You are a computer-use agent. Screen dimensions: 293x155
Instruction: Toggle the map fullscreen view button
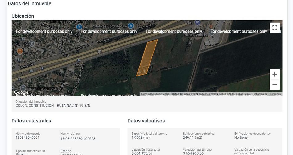[274, 28]
